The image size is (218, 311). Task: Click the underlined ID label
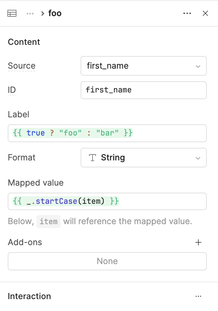click(12, 90)
